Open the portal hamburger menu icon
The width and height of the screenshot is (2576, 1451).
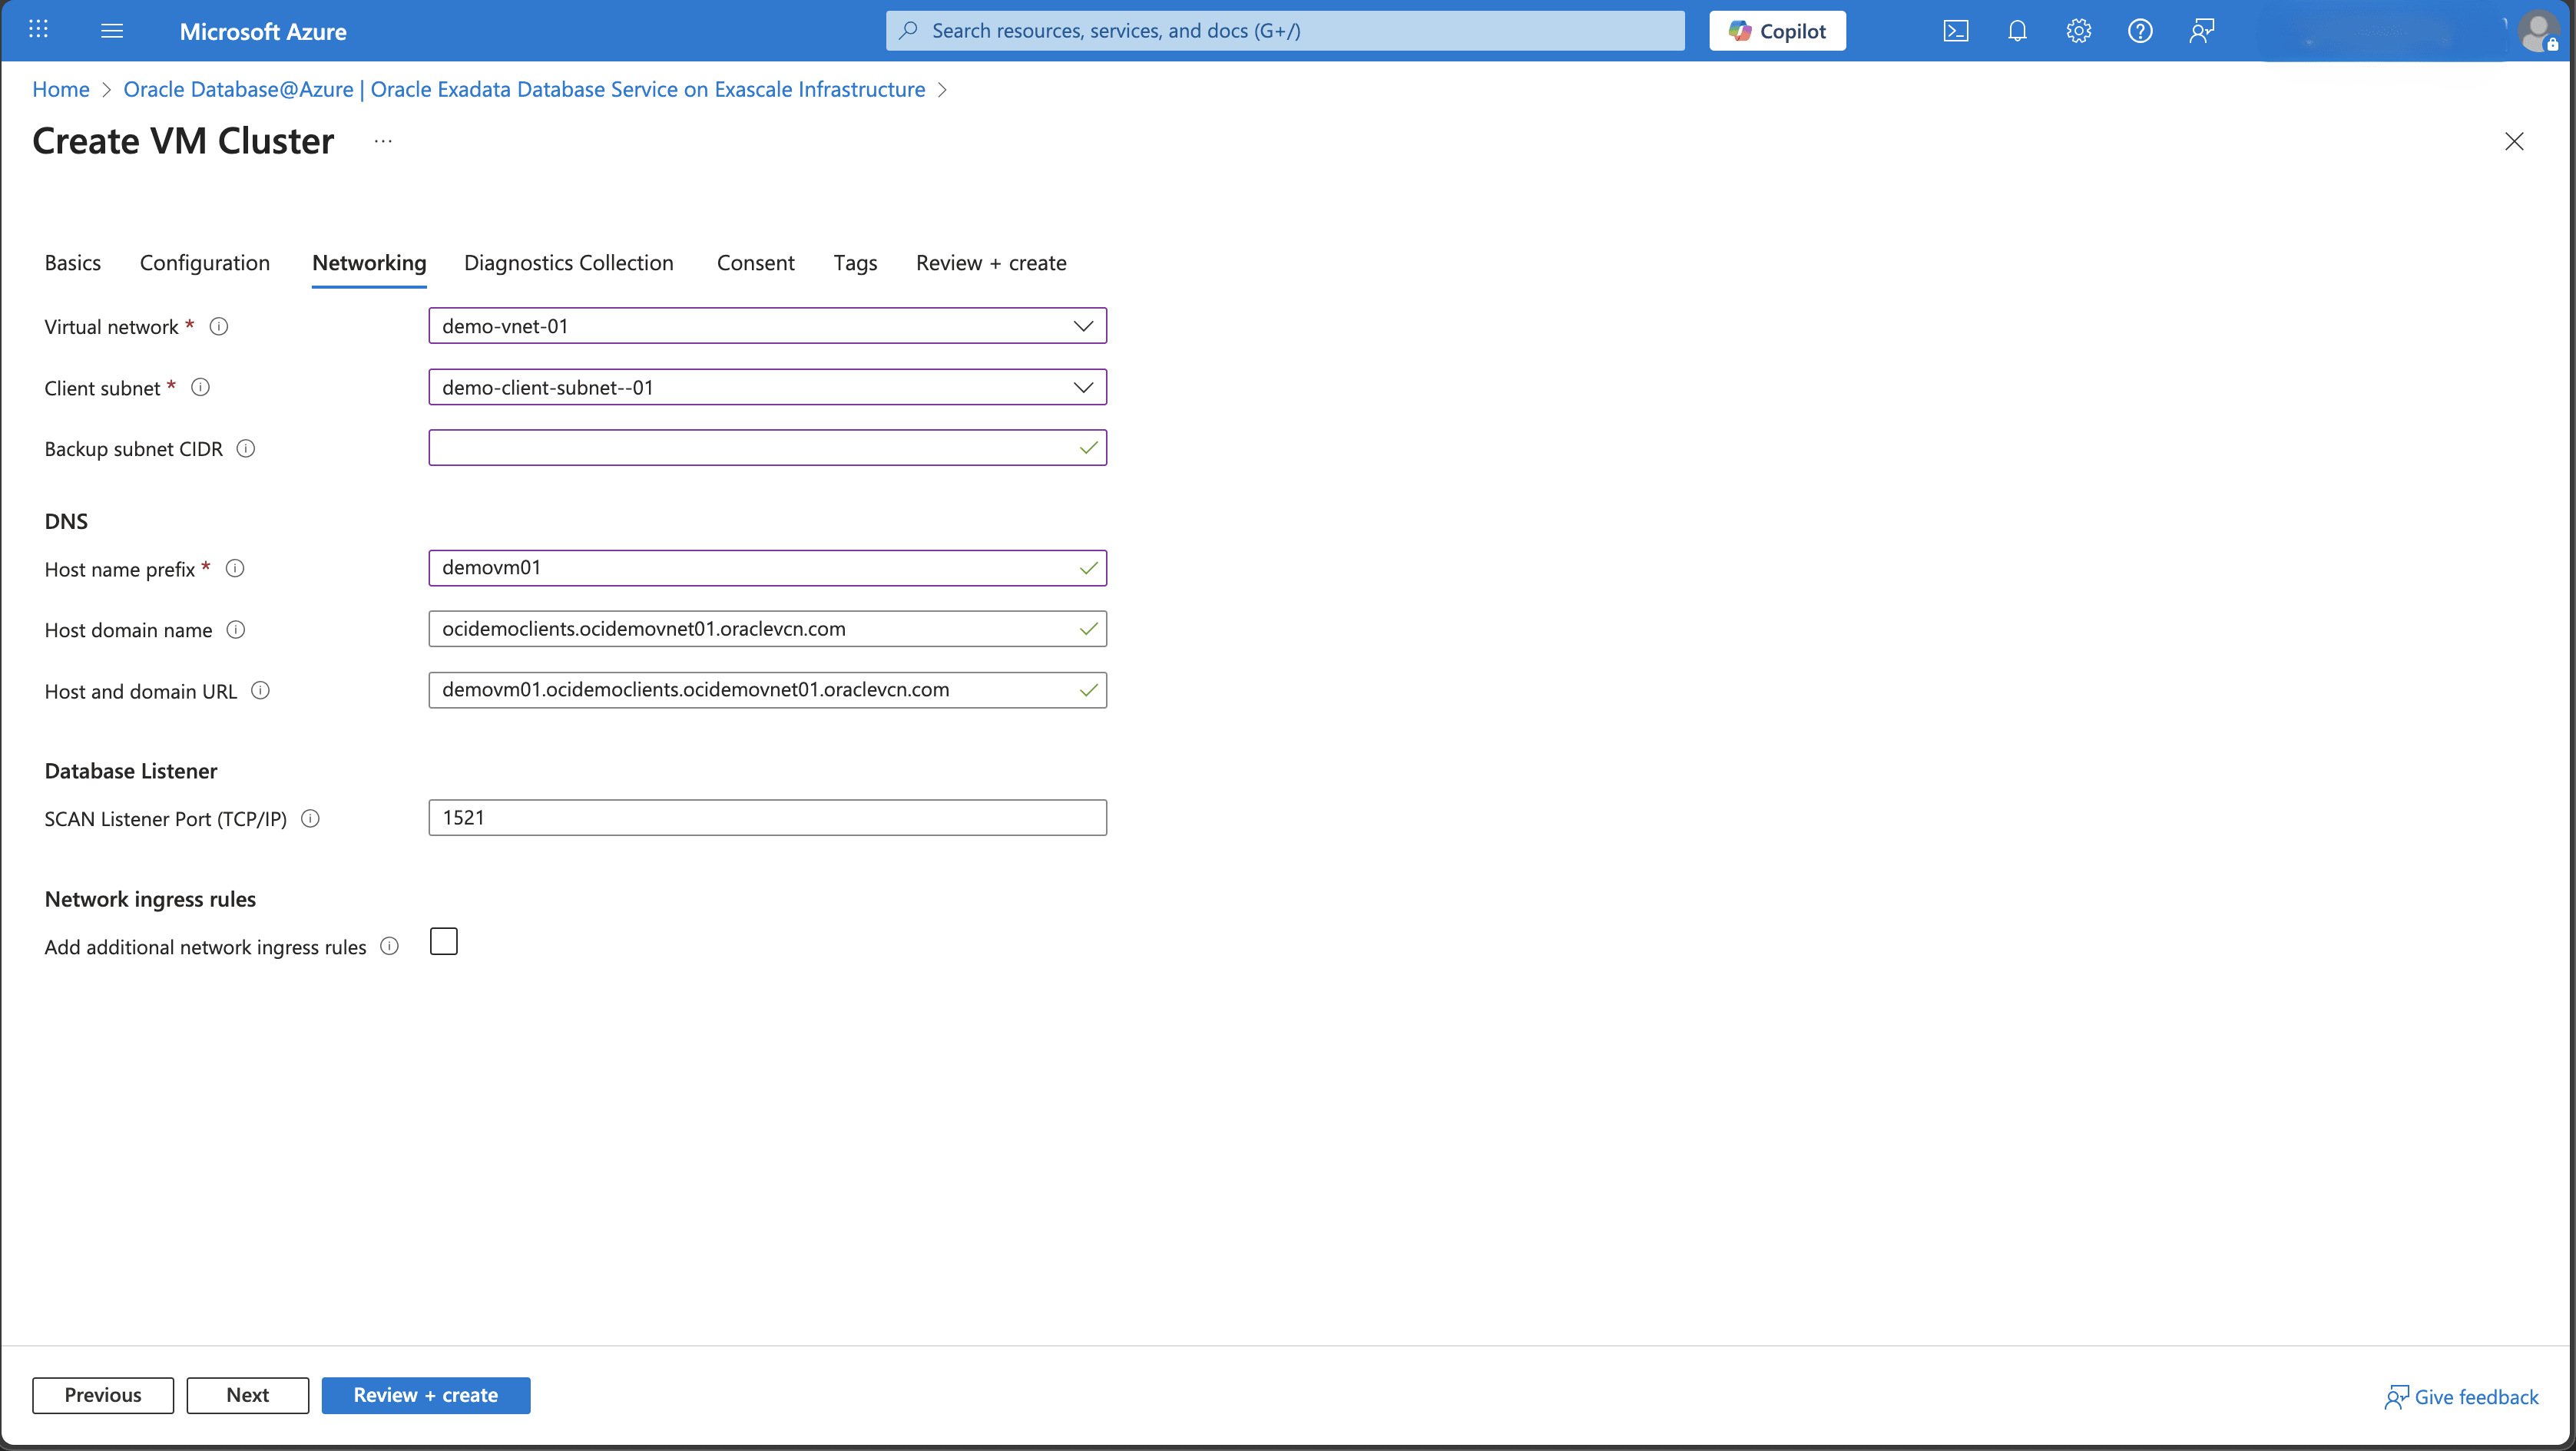click(x=112, y=30)
